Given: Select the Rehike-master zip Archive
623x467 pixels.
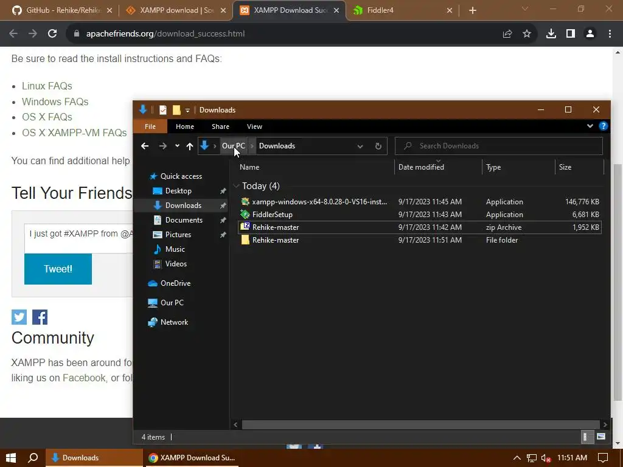Looking at the screenshot, I should pyautogui.click(x=419, y=227).
